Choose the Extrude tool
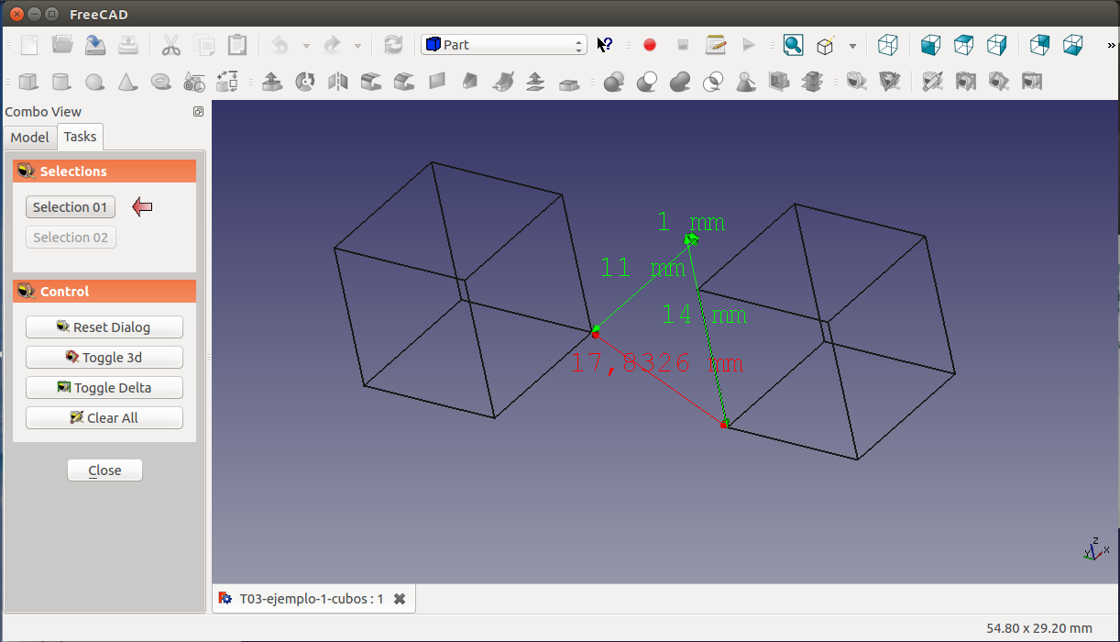This screenshot has height=642, width=1120. click(271, 83)
